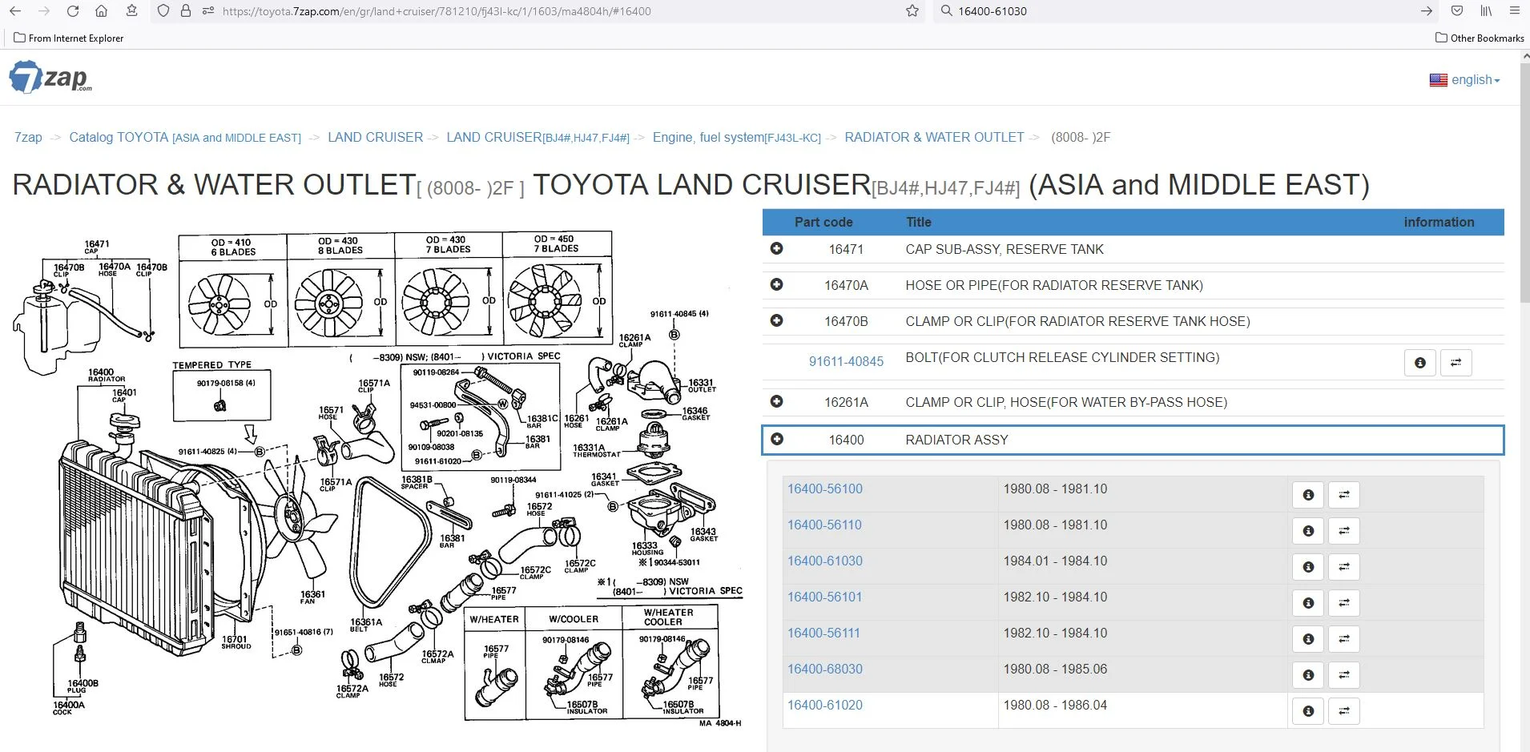Open the english language dropdown

(x=1464, y=80)
